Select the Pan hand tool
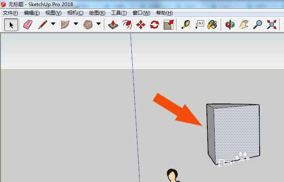This screenshot has width=284, height=182. 244,25
